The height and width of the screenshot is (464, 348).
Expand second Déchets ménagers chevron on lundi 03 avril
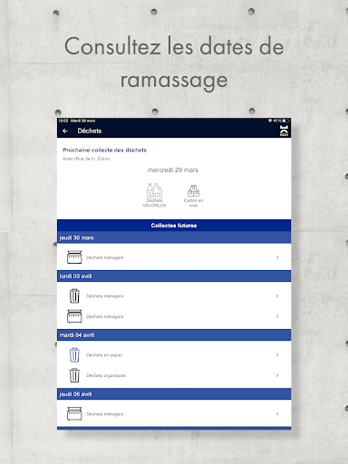coord(277,316)
